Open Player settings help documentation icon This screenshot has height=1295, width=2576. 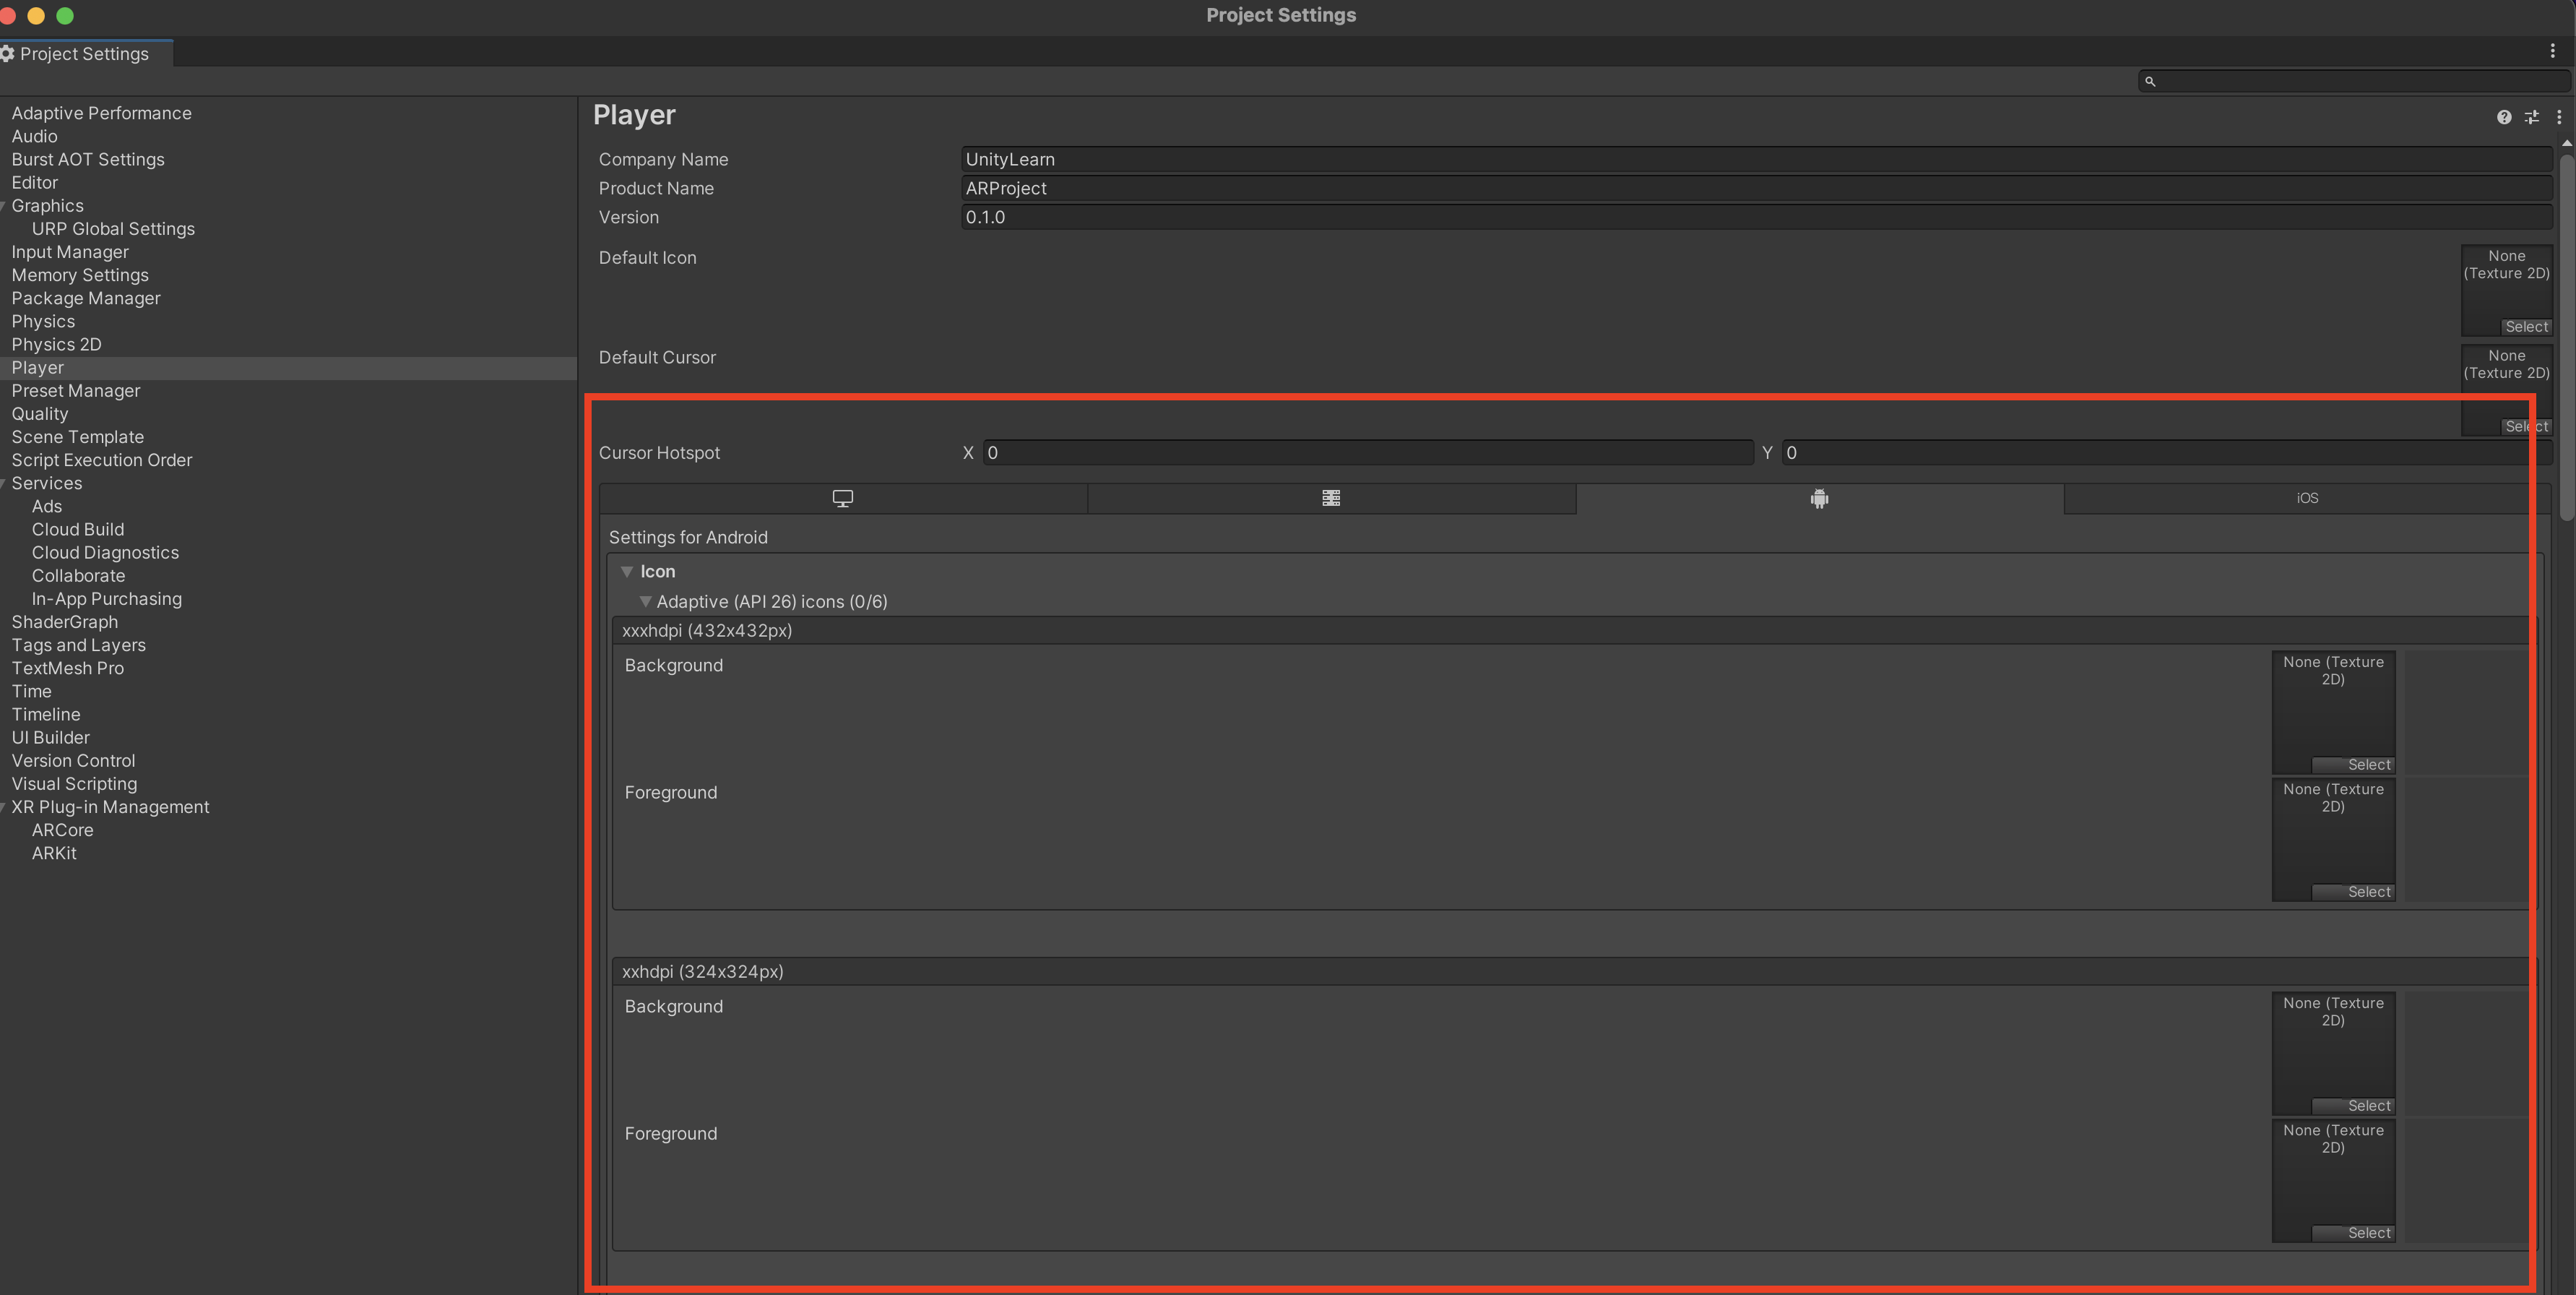click(2503, 117)
